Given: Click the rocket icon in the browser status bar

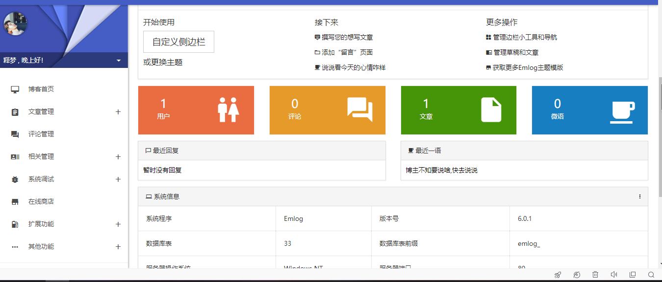Looking at the screenshot, I should pyautogui.click(x=558, y=275).
